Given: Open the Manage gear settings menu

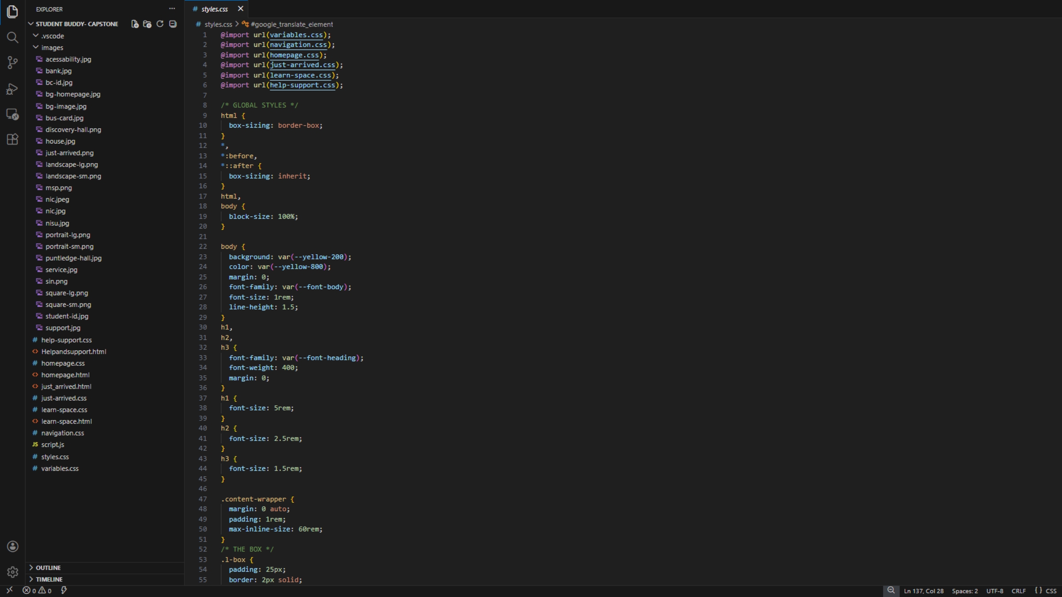Looking at the screenshot, I should tap(12, 572).
